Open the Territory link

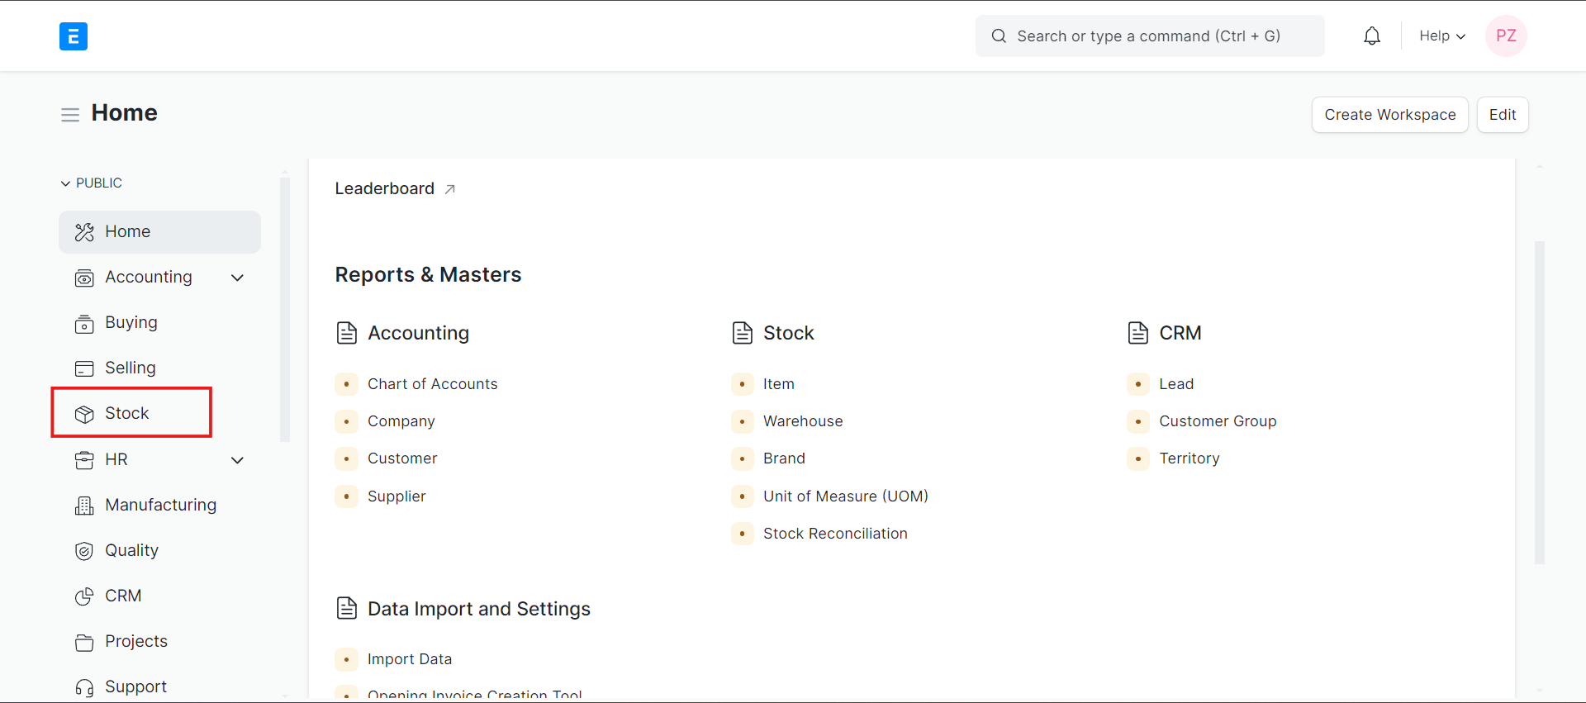pyautogui.click(x=1189, y=458)
